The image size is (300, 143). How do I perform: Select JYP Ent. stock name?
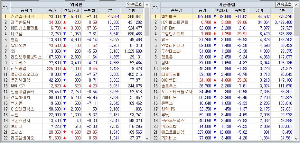click(169, 28)
